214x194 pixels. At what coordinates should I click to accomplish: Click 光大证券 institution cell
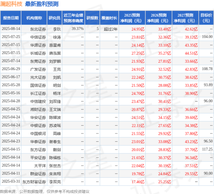[38, 77]
